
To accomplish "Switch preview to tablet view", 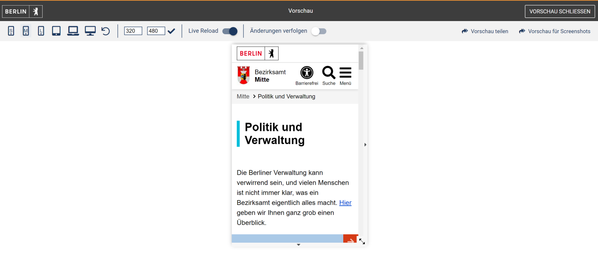I will (x=56, y=31).
